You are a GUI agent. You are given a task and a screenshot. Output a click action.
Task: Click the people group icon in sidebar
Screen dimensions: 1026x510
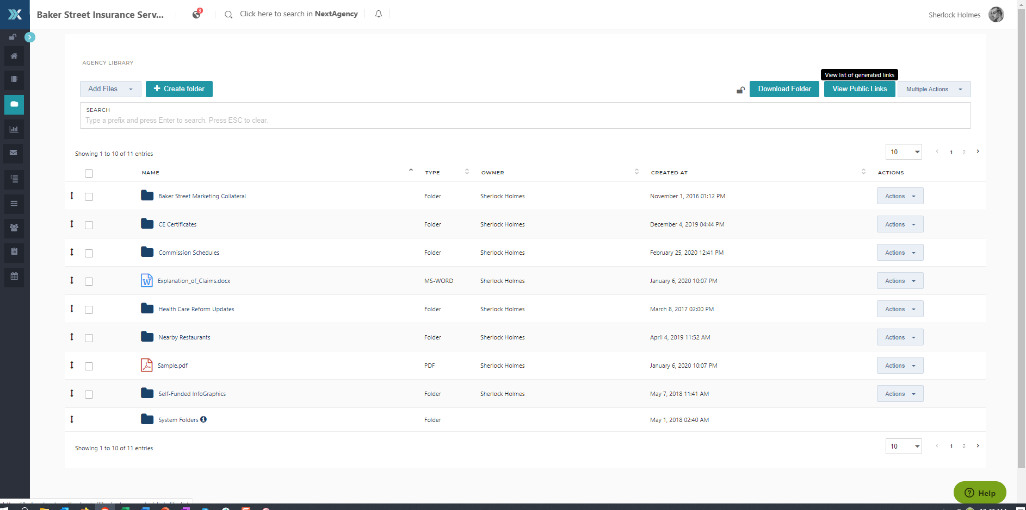click(14, 228)
